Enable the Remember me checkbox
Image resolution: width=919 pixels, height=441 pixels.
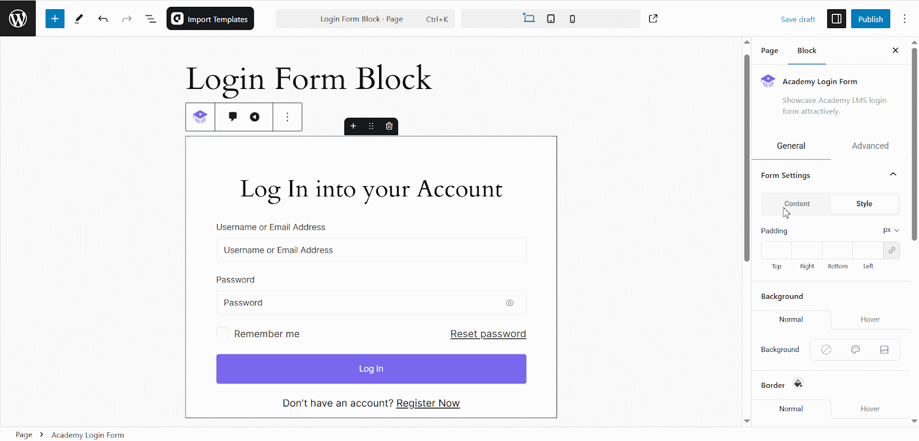point(222,333)
